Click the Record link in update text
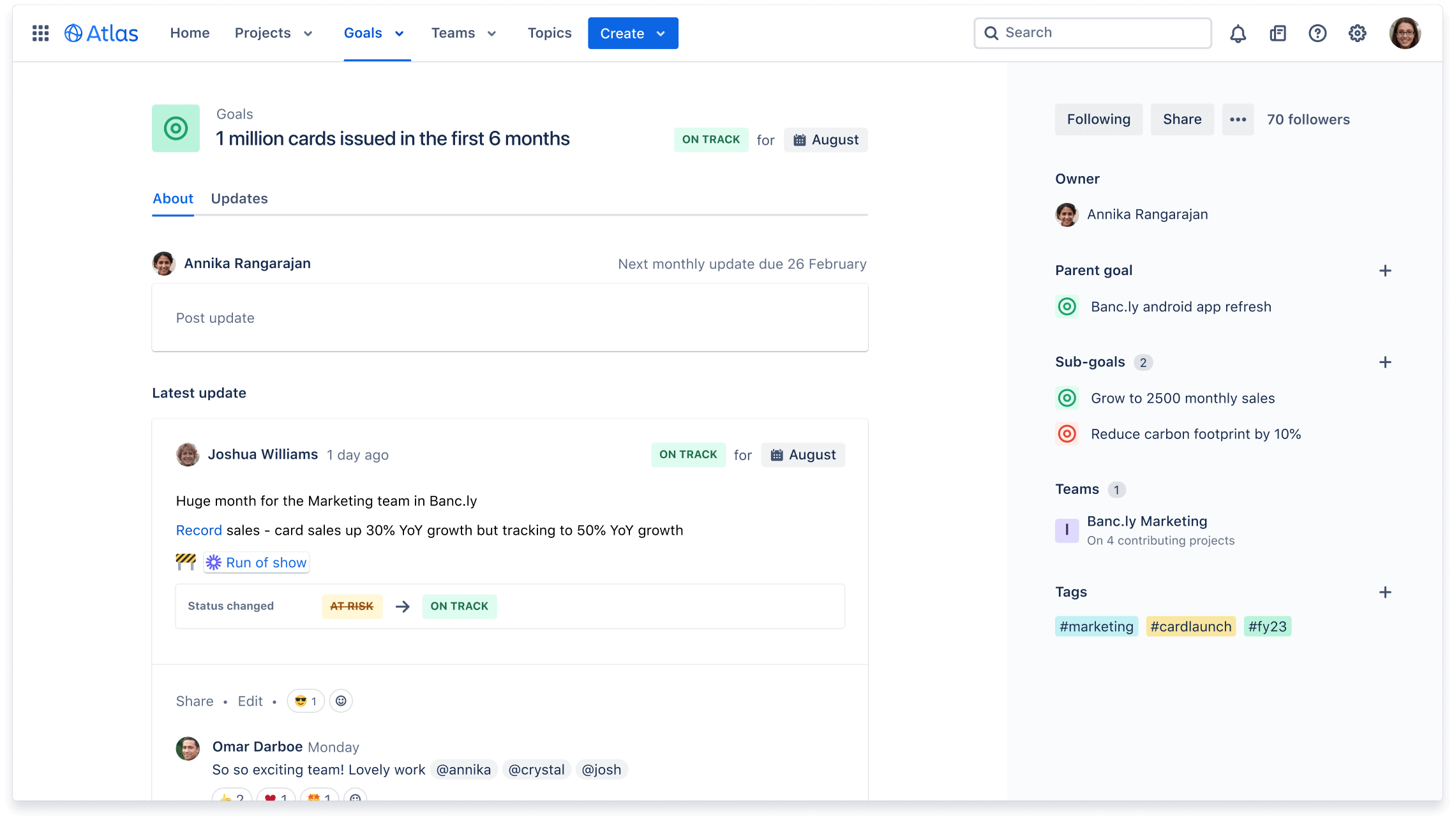 coord(197,530)
